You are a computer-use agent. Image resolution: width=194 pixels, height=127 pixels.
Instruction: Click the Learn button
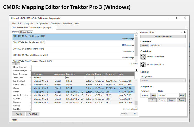(171, 100)
